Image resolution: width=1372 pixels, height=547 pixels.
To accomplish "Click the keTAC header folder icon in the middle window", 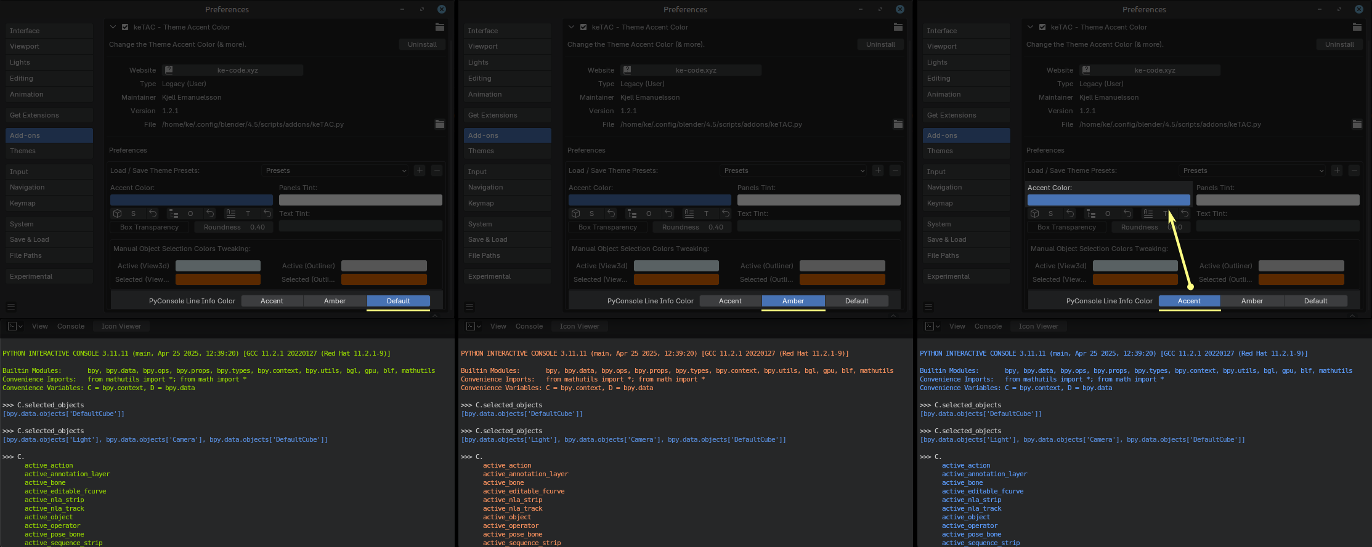I will (x=898, y=27).
